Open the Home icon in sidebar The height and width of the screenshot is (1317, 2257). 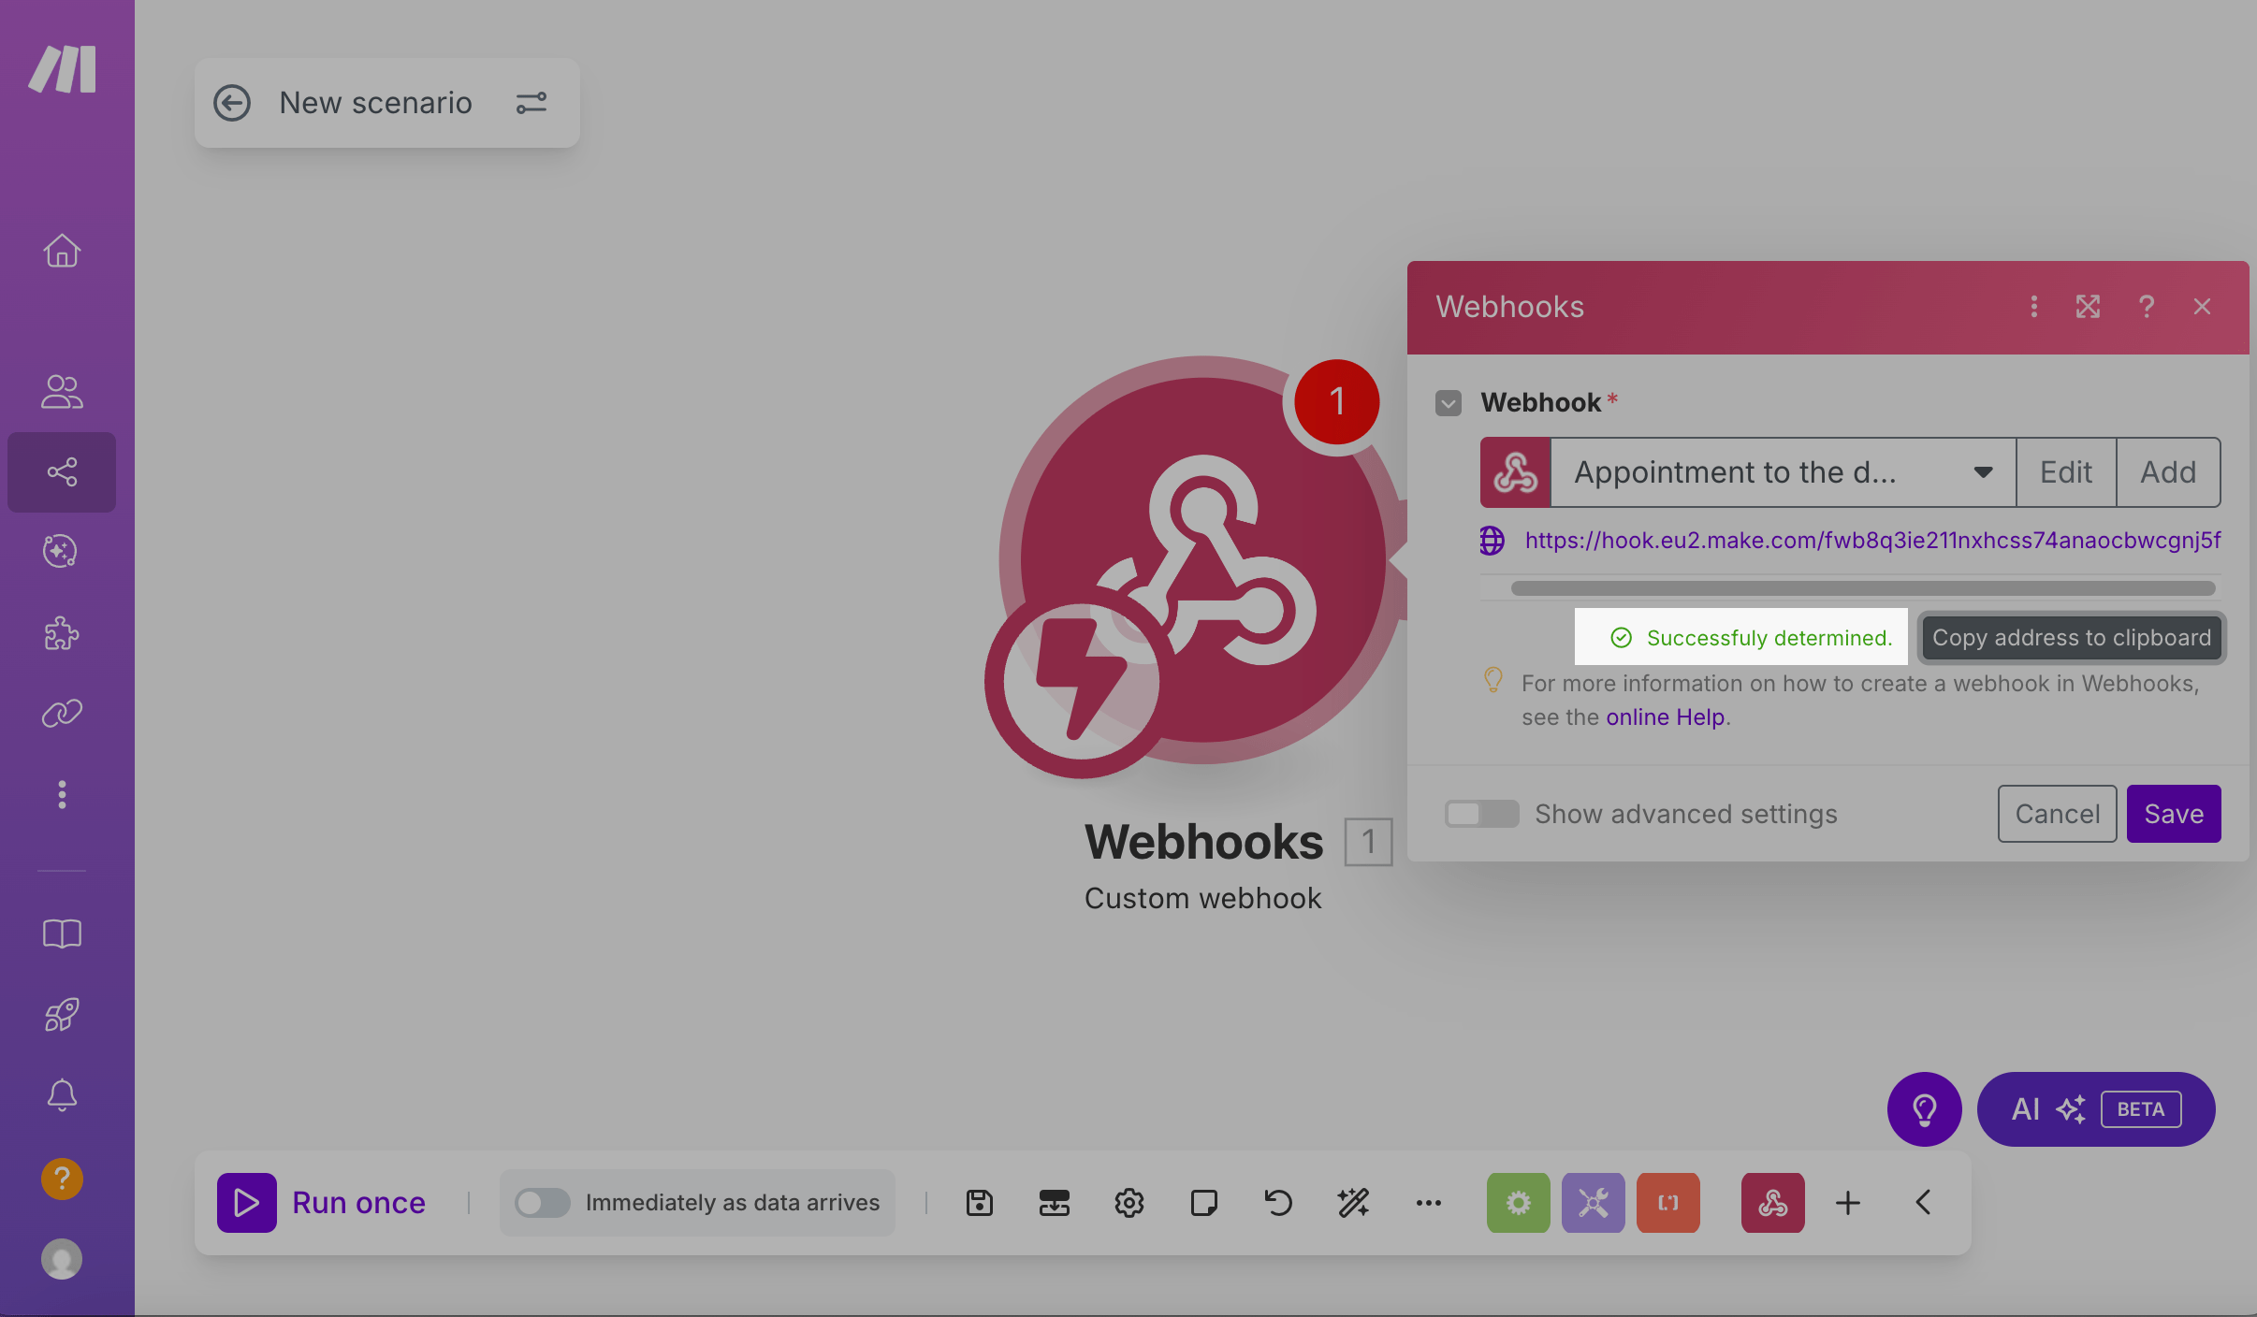click(62, 251)
